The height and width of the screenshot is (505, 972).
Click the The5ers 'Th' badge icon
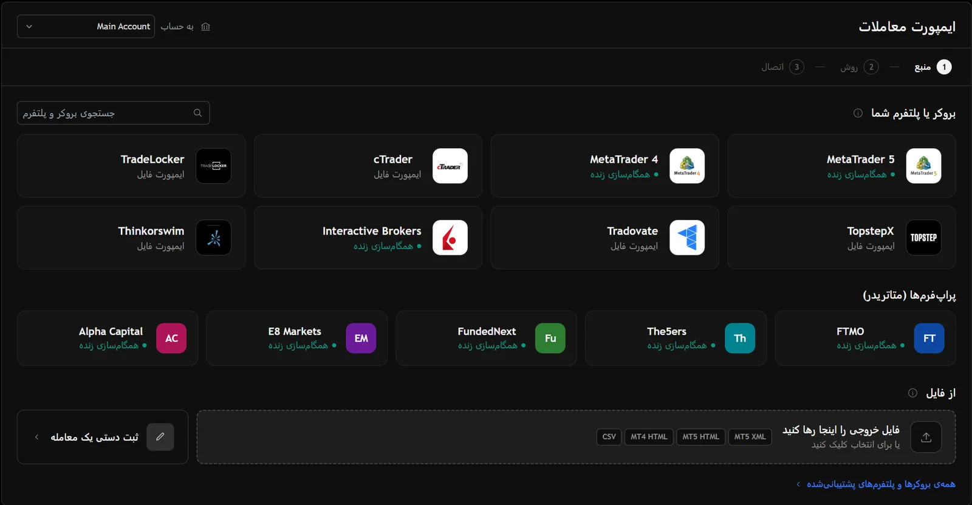[x=740, y=338]
